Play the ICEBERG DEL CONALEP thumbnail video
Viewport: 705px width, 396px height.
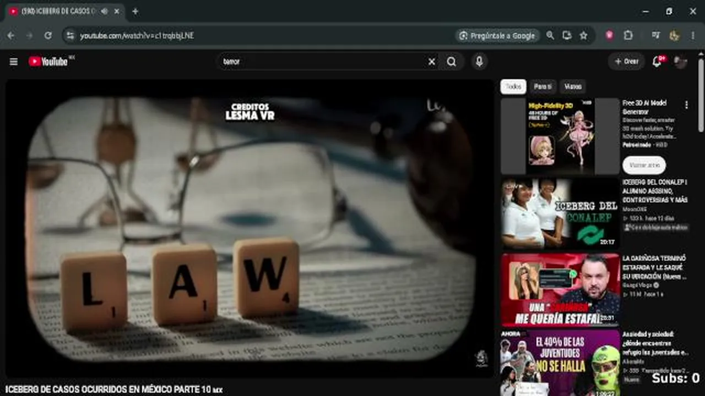click(x=560, y=213)
